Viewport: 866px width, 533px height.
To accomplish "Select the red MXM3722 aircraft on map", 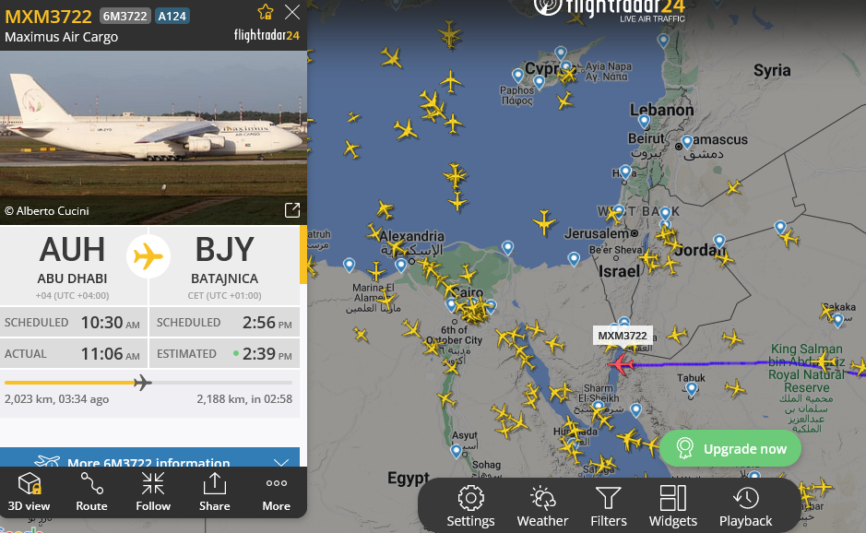I will click(621, 364).
